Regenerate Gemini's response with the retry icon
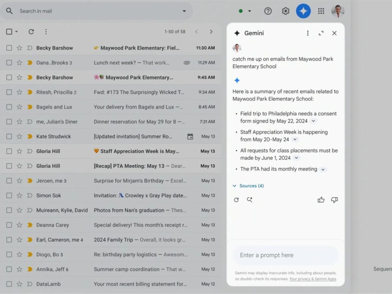This screenshot has width=392, height=294. [x=237, y=199]
